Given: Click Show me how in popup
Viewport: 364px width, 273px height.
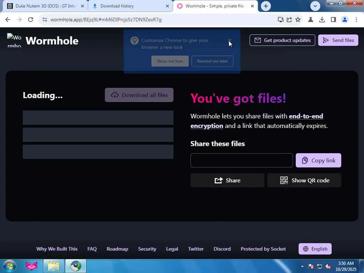Looking at the screenshot, I should [170, 61].
